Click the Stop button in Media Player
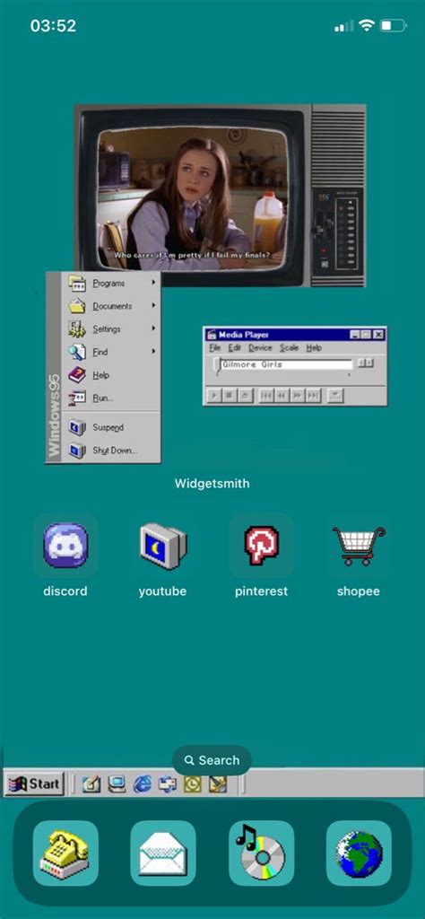The image size is (425, 919). pos(230,396)
